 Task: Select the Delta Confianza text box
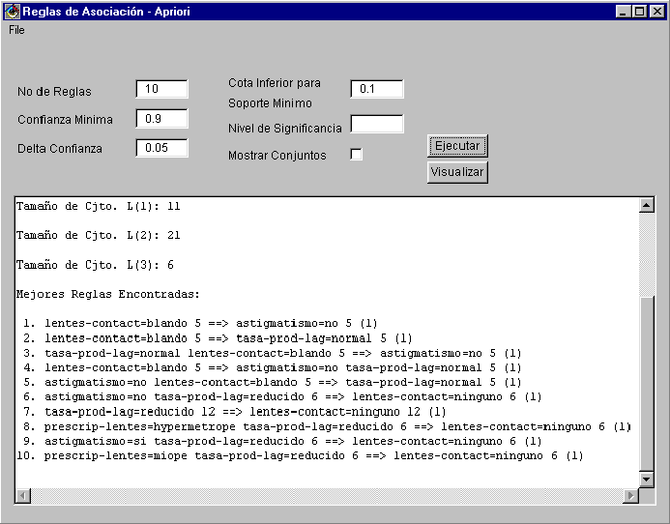(161, 148)
